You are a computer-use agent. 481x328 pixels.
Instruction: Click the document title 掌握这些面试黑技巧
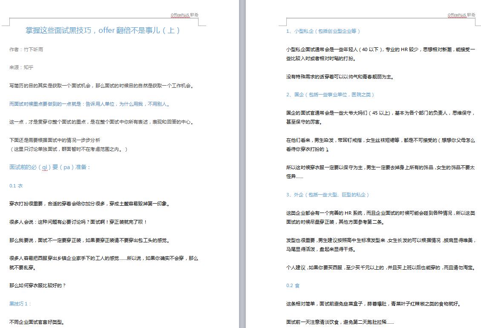pos(103,30)
